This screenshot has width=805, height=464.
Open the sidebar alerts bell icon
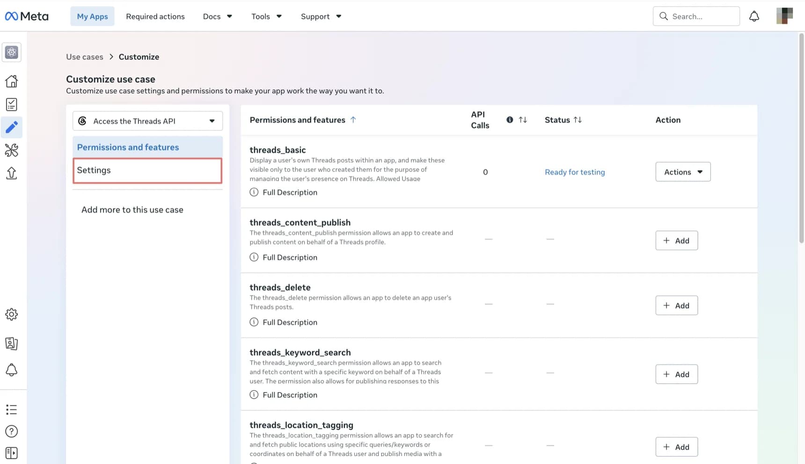(12, 370)
